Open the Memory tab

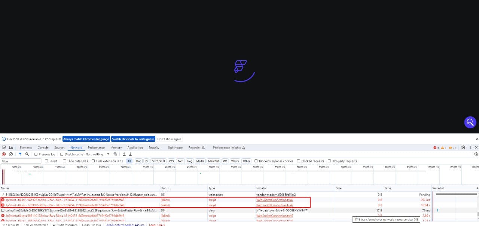(x=116, y=147)
